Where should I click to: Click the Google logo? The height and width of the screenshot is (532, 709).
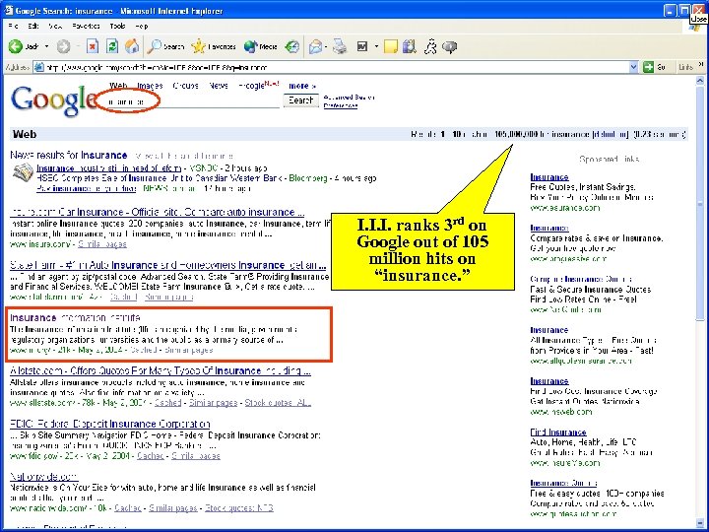coord(53,100)
